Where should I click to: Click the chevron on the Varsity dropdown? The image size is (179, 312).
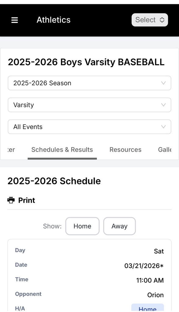pyautogui.click(x=163, y=105)
